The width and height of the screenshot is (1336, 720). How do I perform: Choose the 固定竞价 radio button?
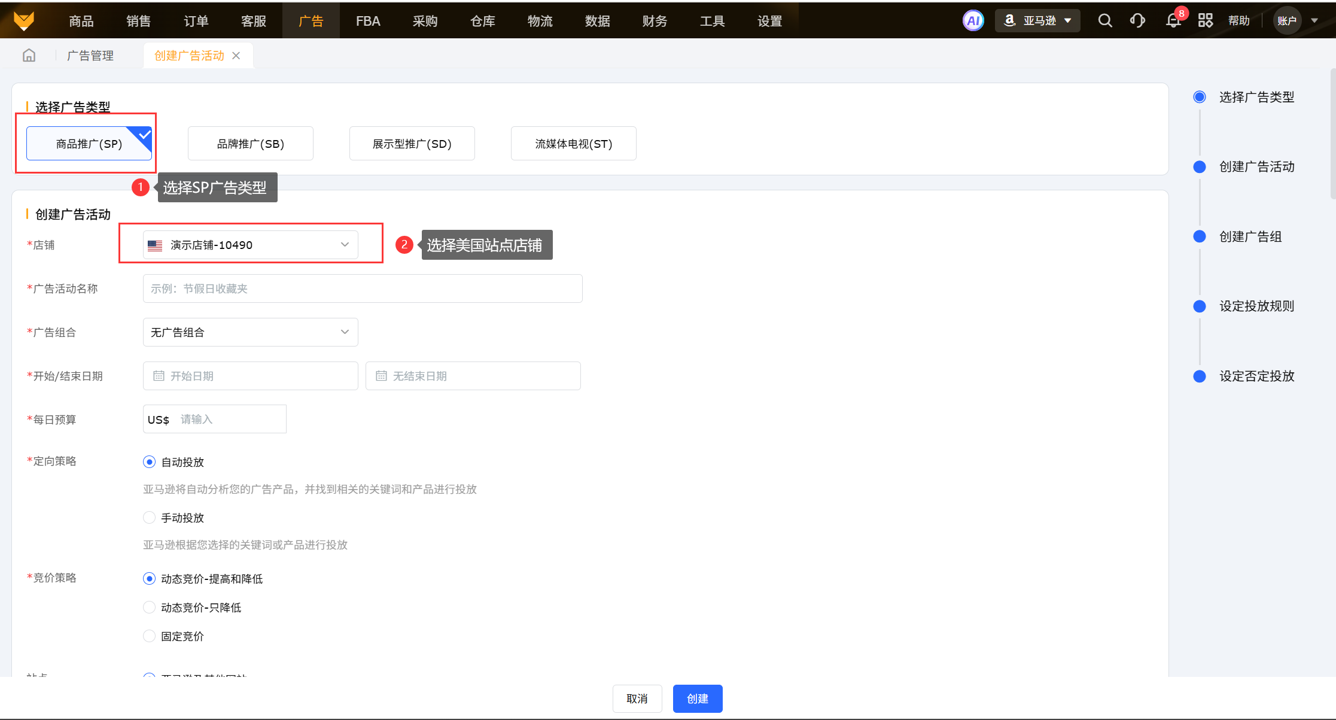(x=150, y=636)
